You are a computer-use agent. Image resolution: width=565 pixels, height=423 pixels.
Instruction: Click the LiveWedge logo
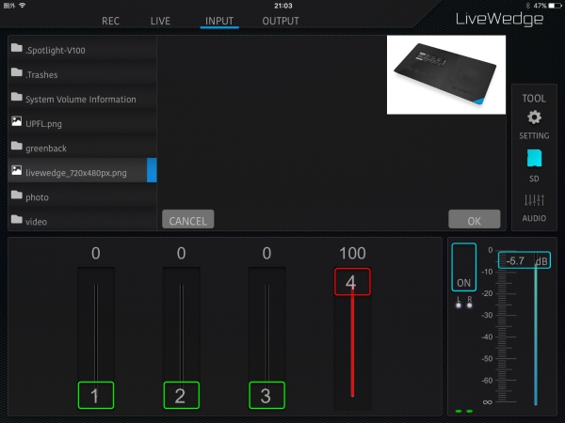[x=499, y=19]
